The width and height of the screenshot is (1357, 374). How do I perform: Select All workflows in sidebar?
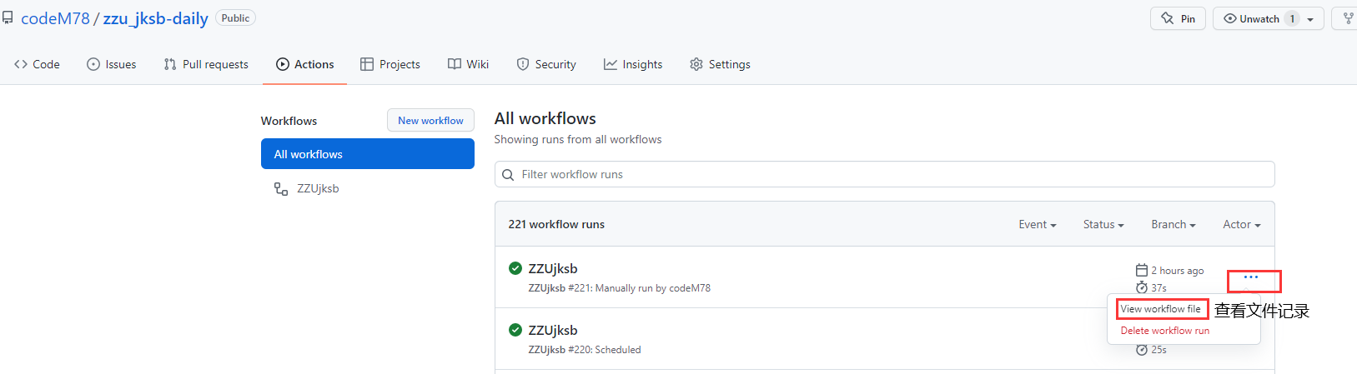(368, 154)
